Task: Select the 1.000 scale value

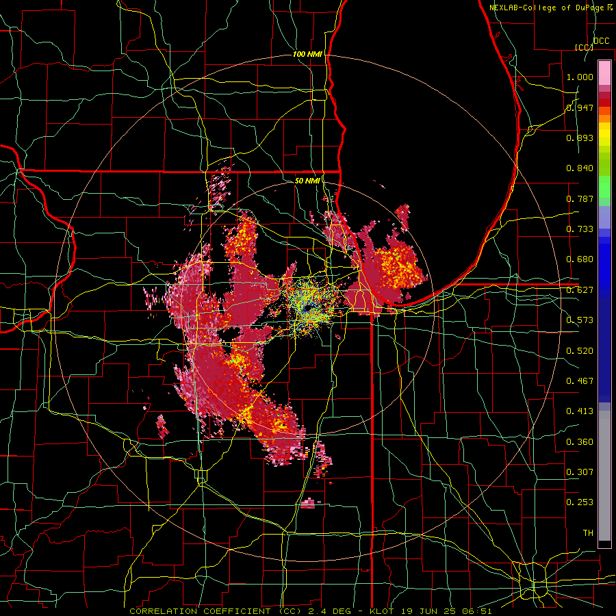Action: click(x=580, y=77)
